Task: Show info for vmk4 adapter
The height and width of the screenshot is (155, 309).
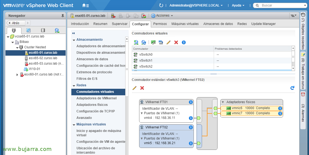Action: tap(191, 118)
